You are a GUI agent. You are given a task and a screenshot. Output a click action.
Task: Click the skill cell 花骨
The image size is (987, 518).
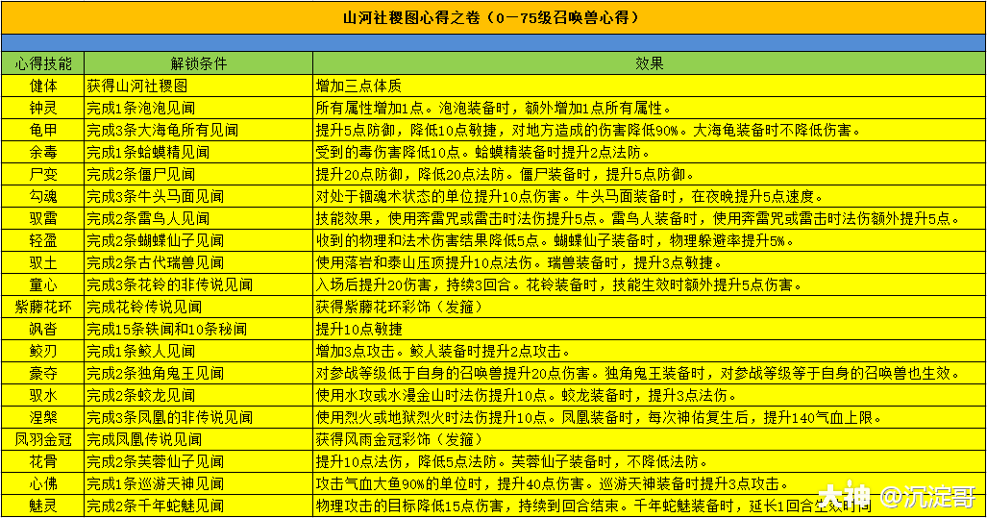(43, 461)
